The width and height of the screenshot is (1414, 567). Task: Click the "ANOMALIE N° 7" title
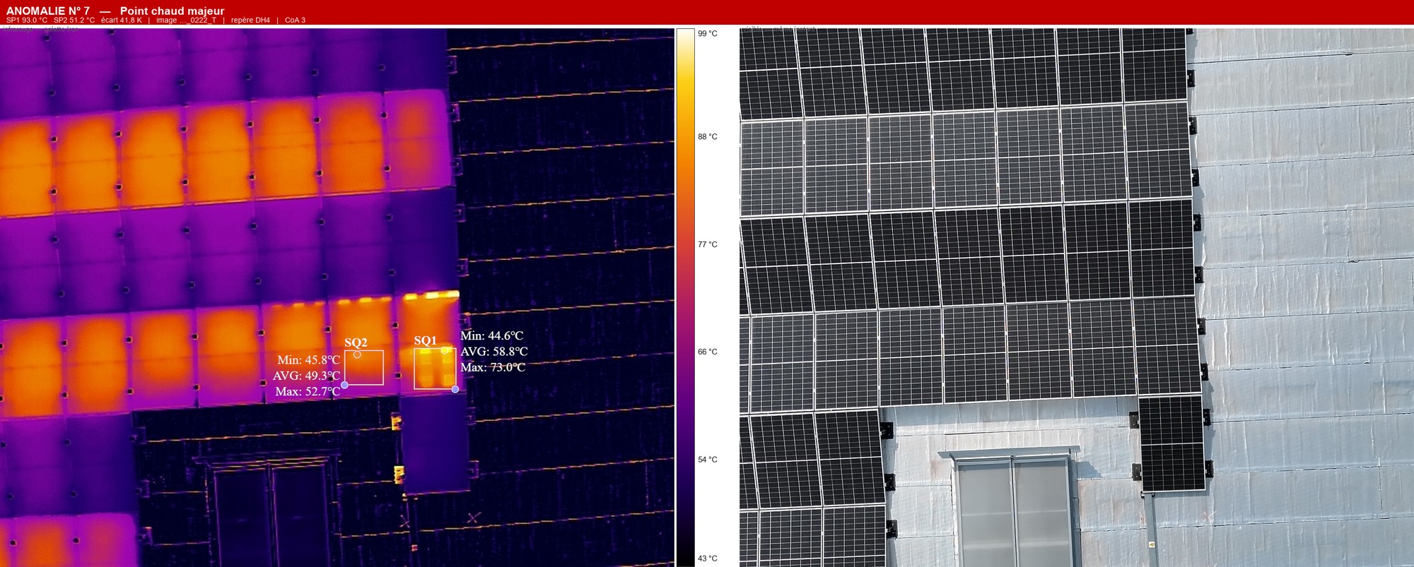click(x=48, y=11)
